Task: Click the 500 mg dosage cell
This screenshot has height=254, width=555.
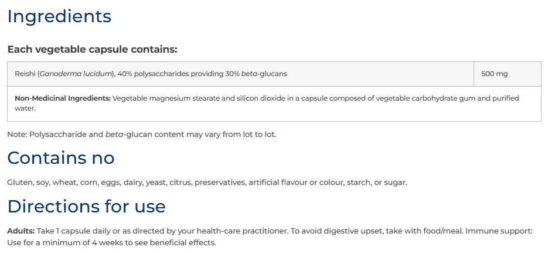Action: point(507,74)
